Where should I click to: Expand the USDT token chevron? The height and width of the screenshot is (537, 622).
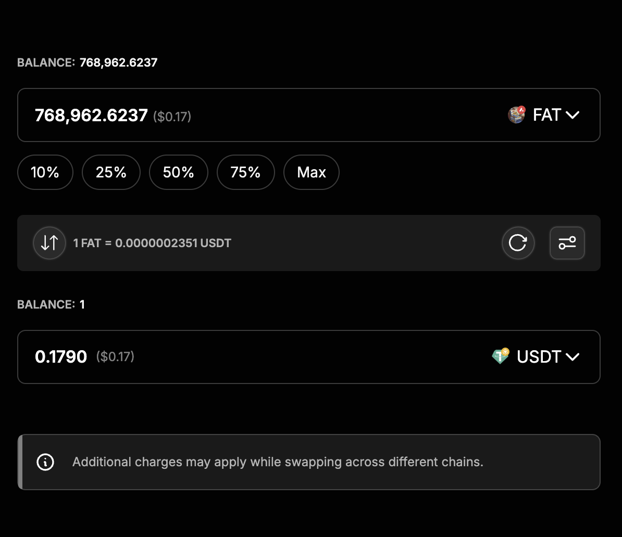click(x=572, y=357)
